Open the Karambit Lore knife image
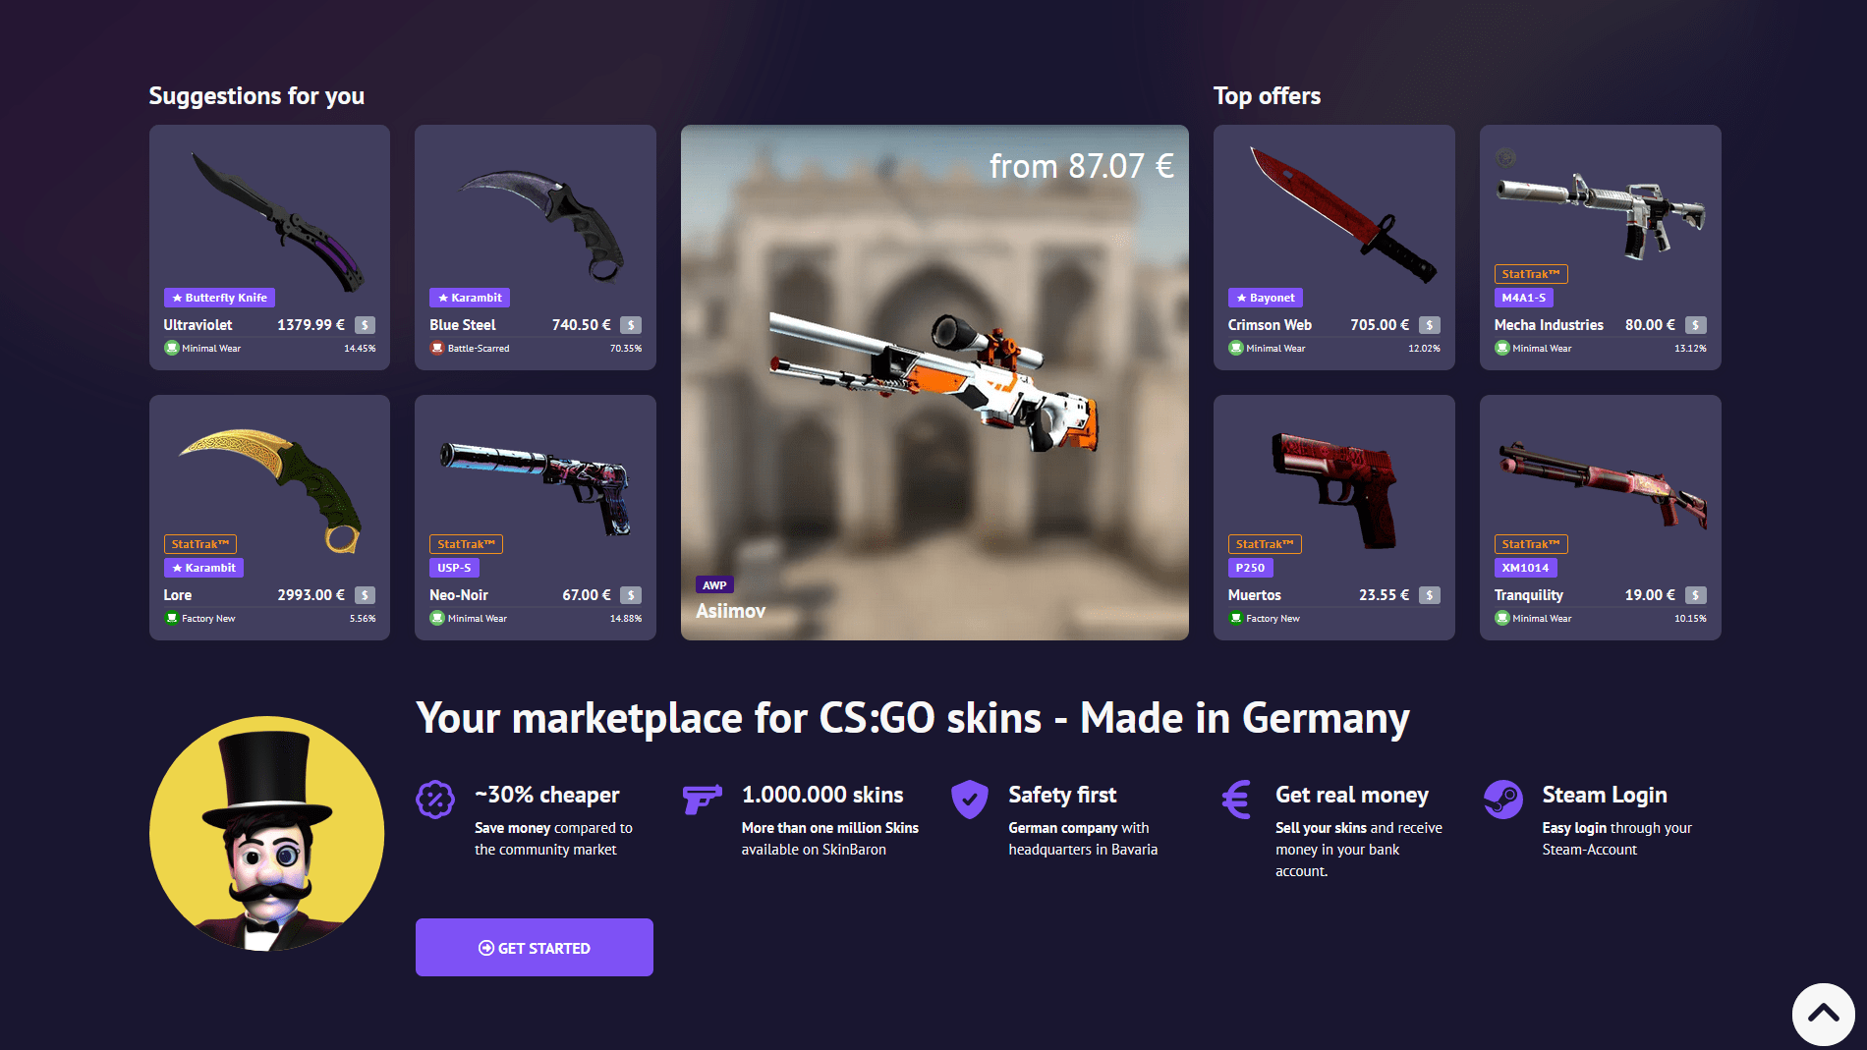 (x=270, y=488)
